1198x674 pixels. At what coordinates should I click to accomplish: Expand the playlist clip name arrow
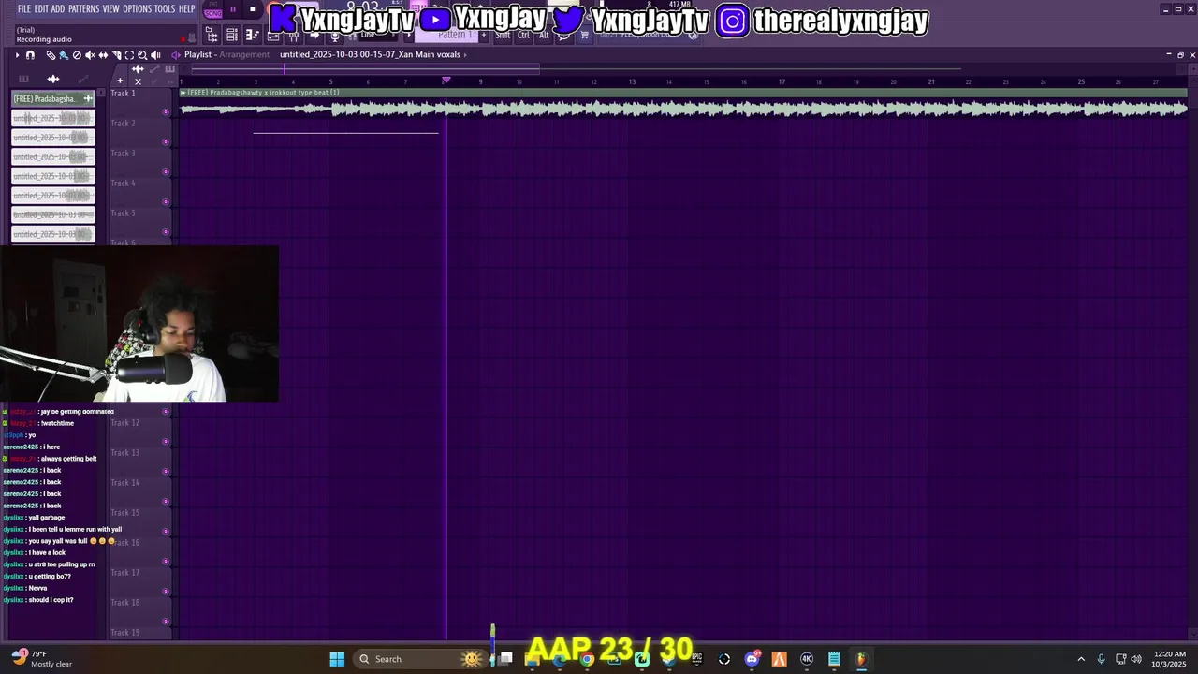point(465,54)
